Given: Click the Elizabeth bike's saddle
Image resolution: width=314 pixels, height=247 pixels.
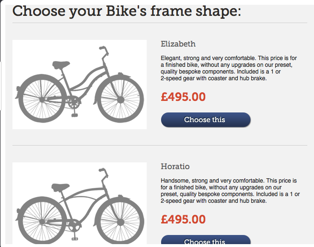Looking at the screenshot, I should coord(60,64).
